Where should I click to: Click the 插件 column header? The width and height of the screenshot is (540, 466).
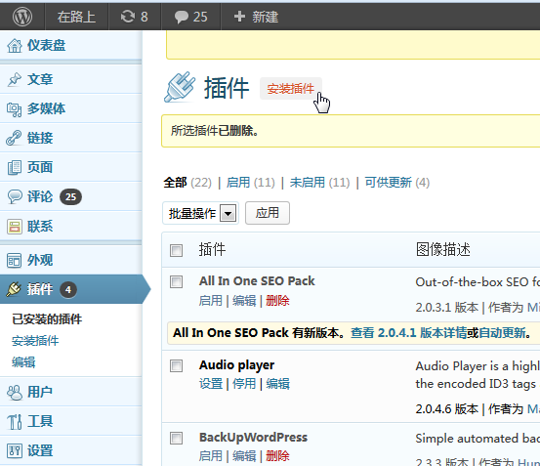[x=212, y=249]
